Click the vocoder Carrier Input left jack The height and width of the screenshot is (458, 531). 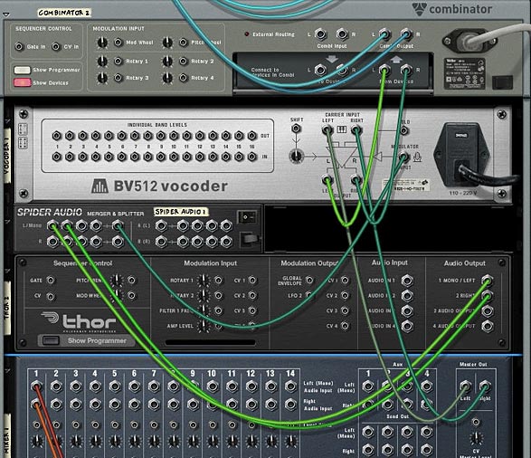point(327,129)
